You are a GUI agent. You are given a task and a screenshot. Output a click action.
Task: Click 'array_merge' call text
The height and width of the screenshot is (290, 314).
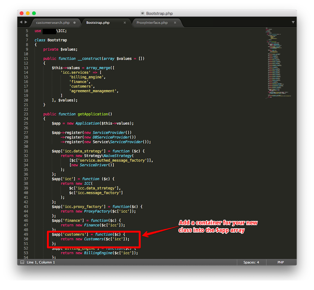[98, 68]
